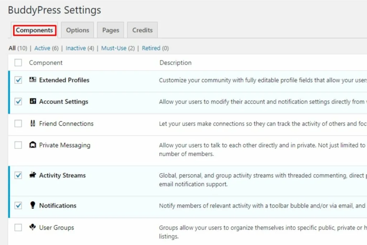Image resolution: width=367 pixels, height=245 pixels.
Task: Click the Private Messaging envelope icon
Action: [33, 145]
